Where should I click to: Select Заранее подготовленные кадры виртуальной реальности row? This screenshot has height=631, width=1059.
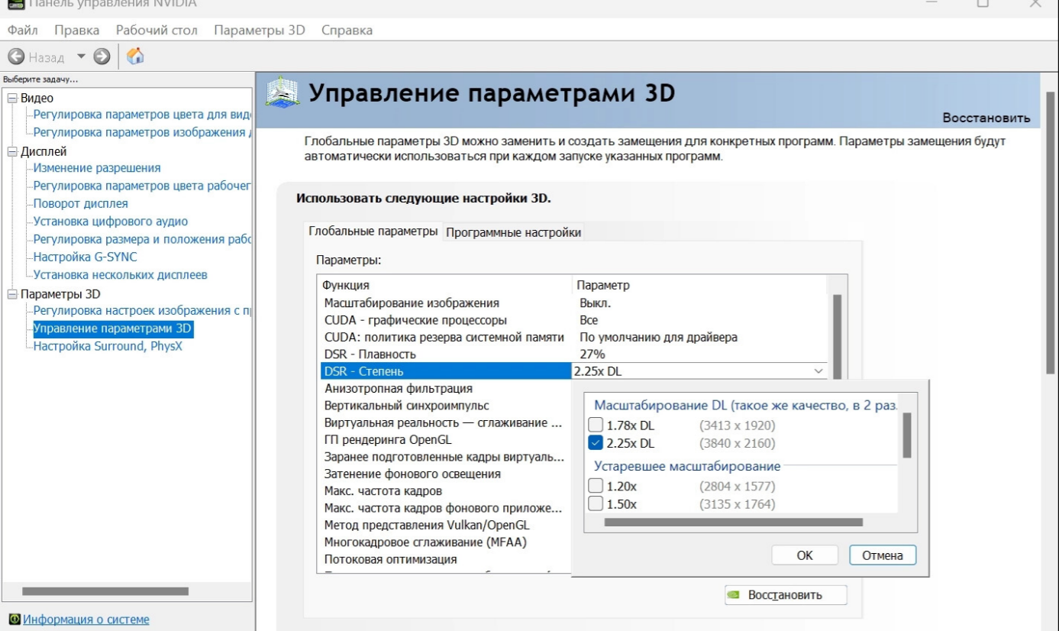point(445,457)
